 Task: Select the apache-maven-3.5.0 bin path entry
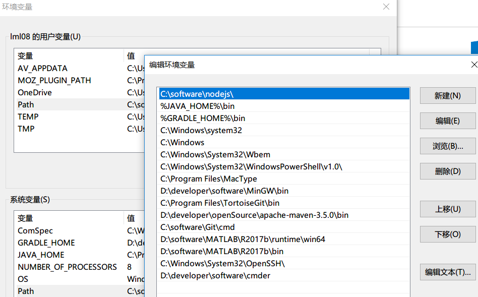tap(227, 215)
